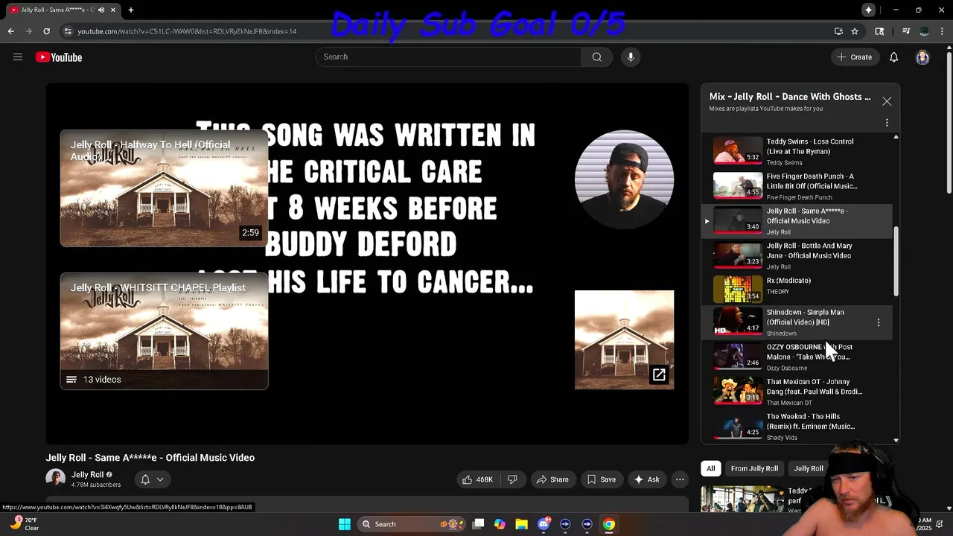Open Task View on the taskbar

[478, 524]
